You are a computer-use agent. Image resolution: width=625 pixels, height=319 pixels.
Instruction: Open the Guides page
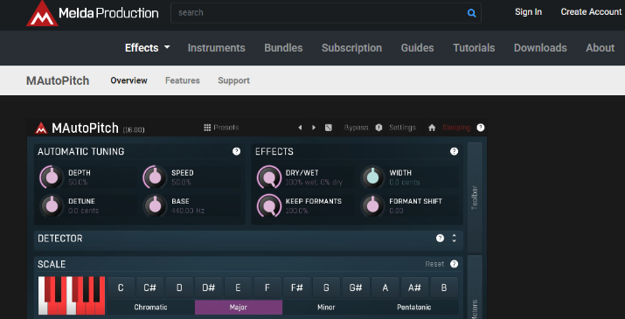tap(417, 48)
